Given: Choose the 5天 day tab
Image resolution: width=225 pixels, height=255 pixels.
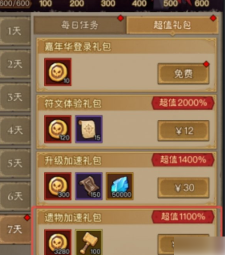Looking at the screenshot, I should point(15,163).
